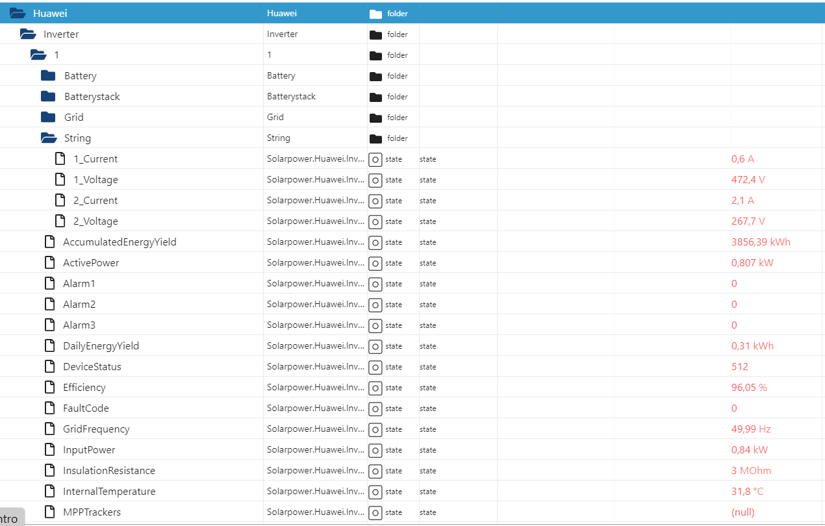825x526 pixels.
Task: Click the state type icon in GridFrequency row
Action: click(x=375, y=429)
